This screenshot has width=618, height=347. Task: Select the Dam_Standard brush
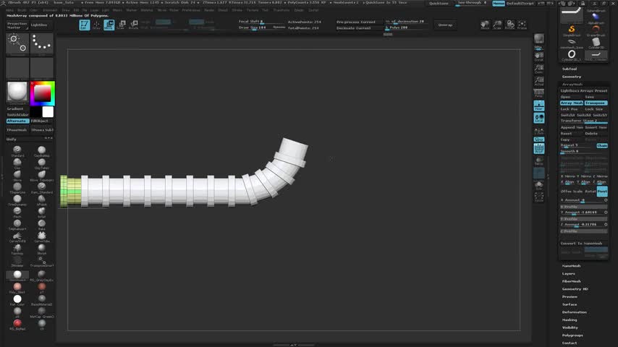pos(41,188)
